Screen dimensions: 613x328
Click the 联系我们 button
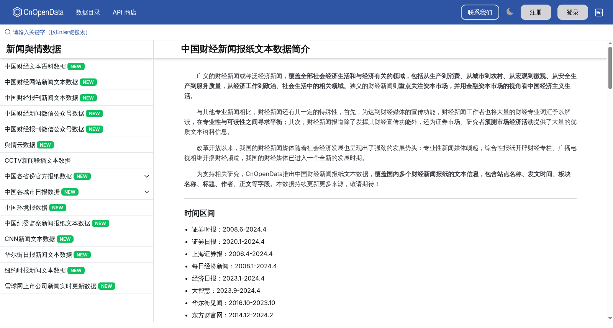point(480,12)
